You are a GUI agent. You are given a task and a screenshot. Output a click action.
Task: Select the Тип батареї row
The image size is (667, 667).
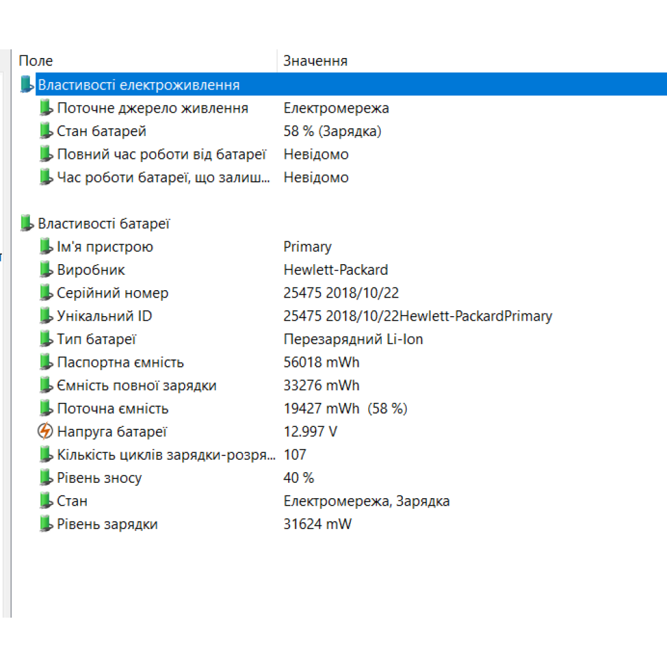97,340
